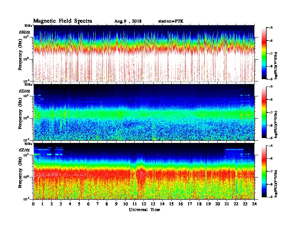The image size is (303, 234).
Task: Click hour tick "15" on the time axis
Action: pos(172,204)
